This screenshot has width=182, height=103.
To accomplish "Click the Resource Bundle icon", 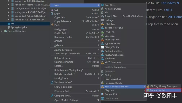I will [x=102, y=83].
